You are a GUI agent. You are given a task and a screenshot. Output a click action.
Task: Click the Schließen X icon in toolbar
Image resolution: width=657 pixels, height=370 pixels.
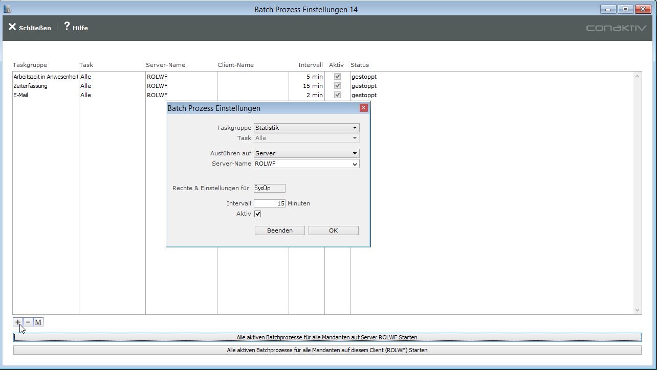click(x=12, y=27)
